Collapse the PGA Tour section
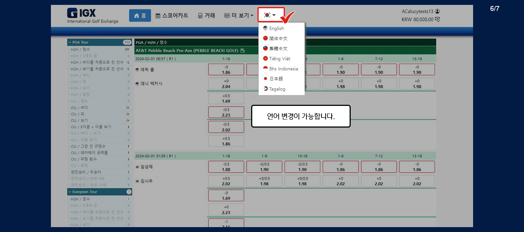 pos(70,42)
